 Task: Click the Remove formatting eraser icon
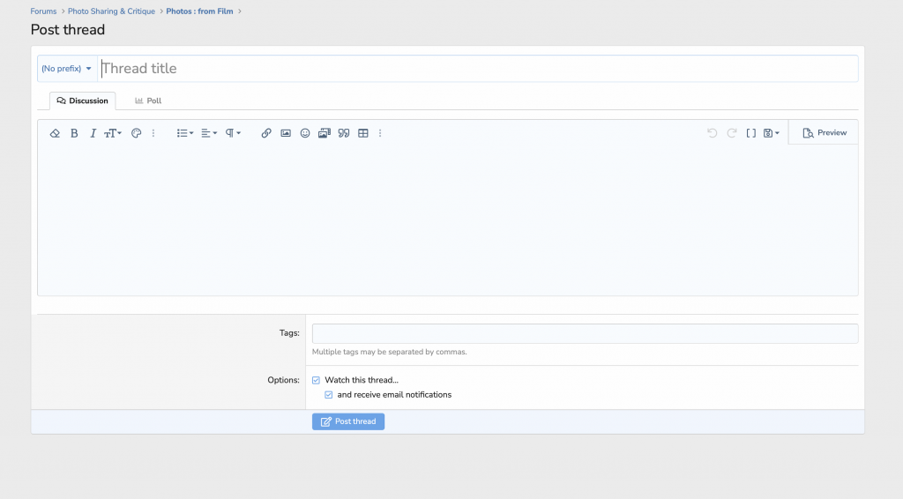[x=55, y=133]
